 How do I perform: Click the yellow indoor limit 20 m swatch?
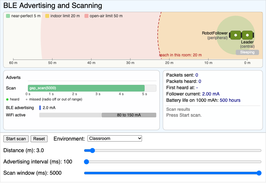(x=47, y=16)
